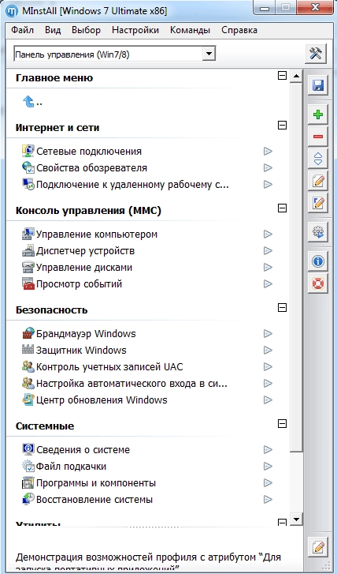This screenshot has height=574, width=337.
Task: Select the Программы и компоненты entry text
Action: (96, 483)
